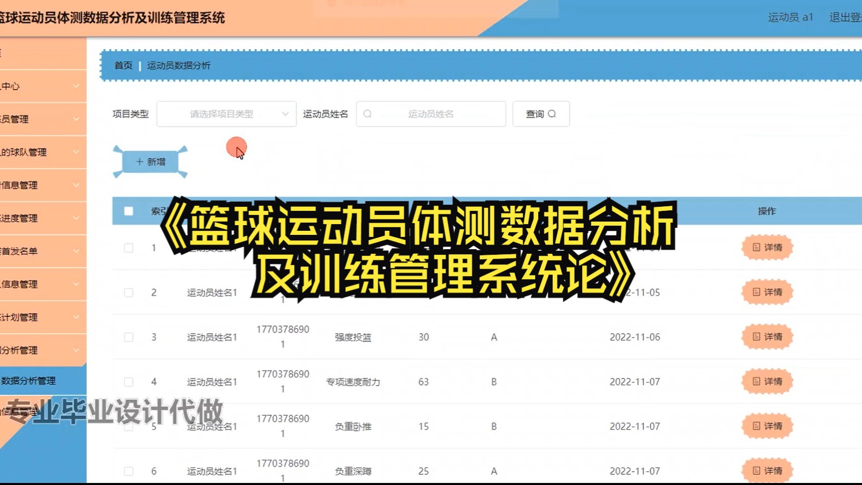
Task: Click score 15 in row 5
Action: tap(424, 426)
